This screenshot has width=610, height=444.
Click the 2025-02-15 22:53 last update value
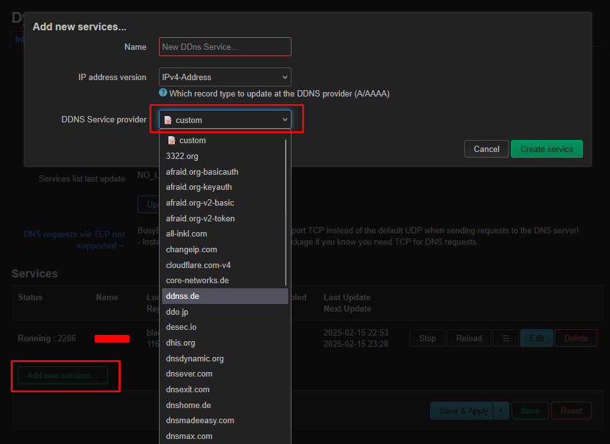356,332
